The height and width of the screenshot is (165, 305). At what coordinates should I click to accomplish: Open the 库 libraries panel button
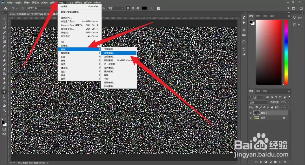pos(297,25)
